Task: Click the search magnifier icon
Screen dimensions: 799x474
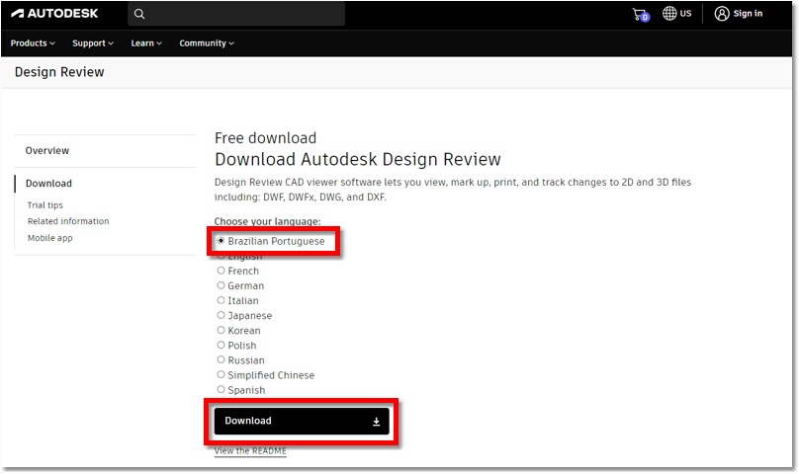Action: click(139, 14)
